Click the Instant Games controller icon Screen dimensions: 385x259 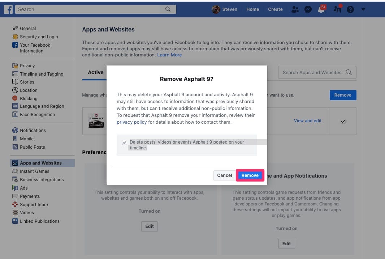coord(15,171)
